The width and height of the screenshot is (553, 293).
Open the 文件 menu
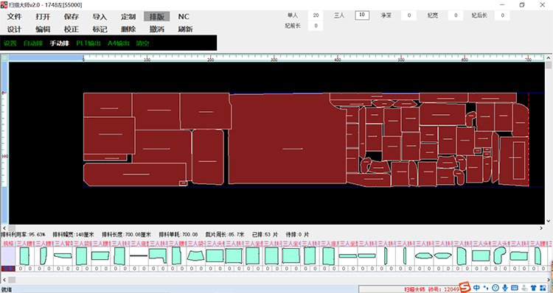15,16
